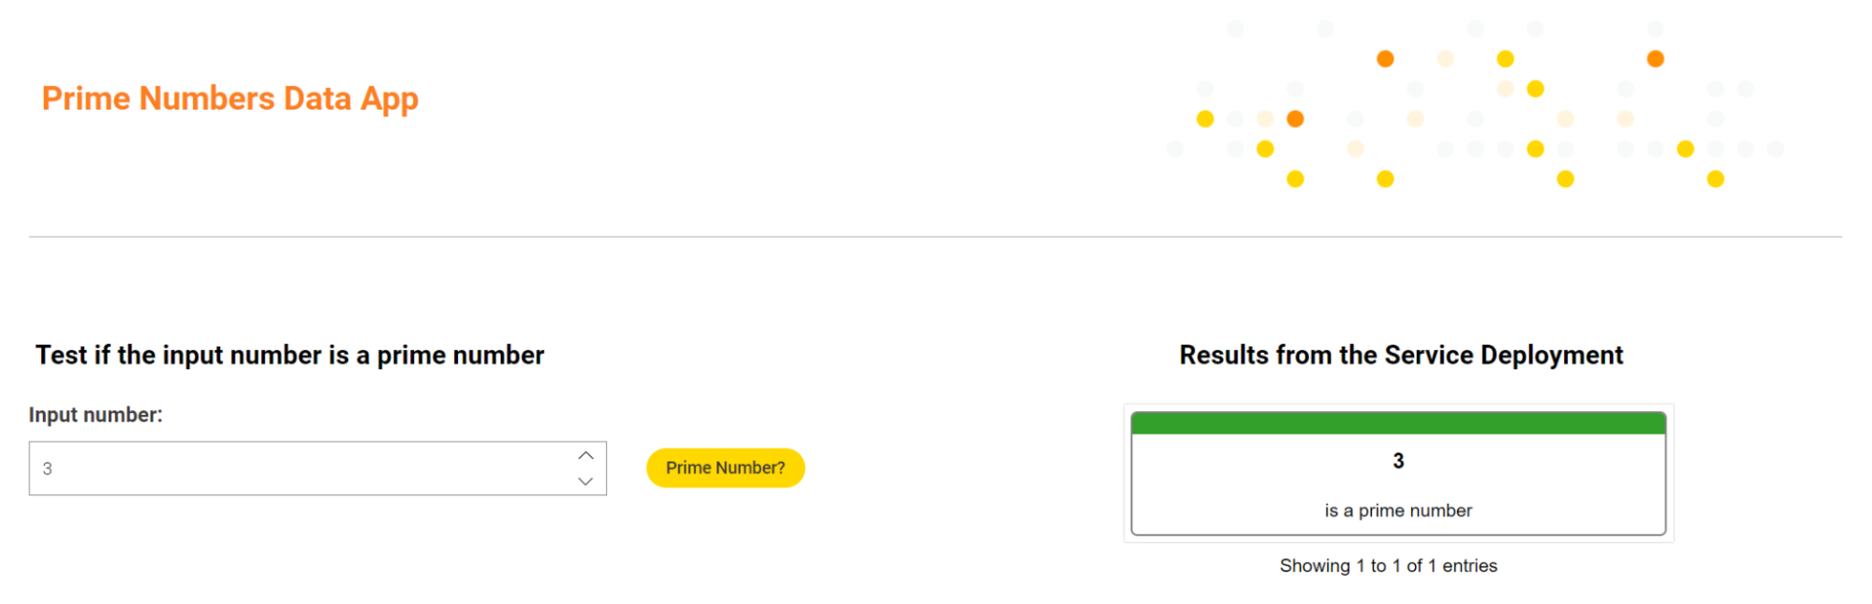The height and width of the screenshot is (604, 1872).
Task: Focus the Input number field
Action: coord(300,468)
